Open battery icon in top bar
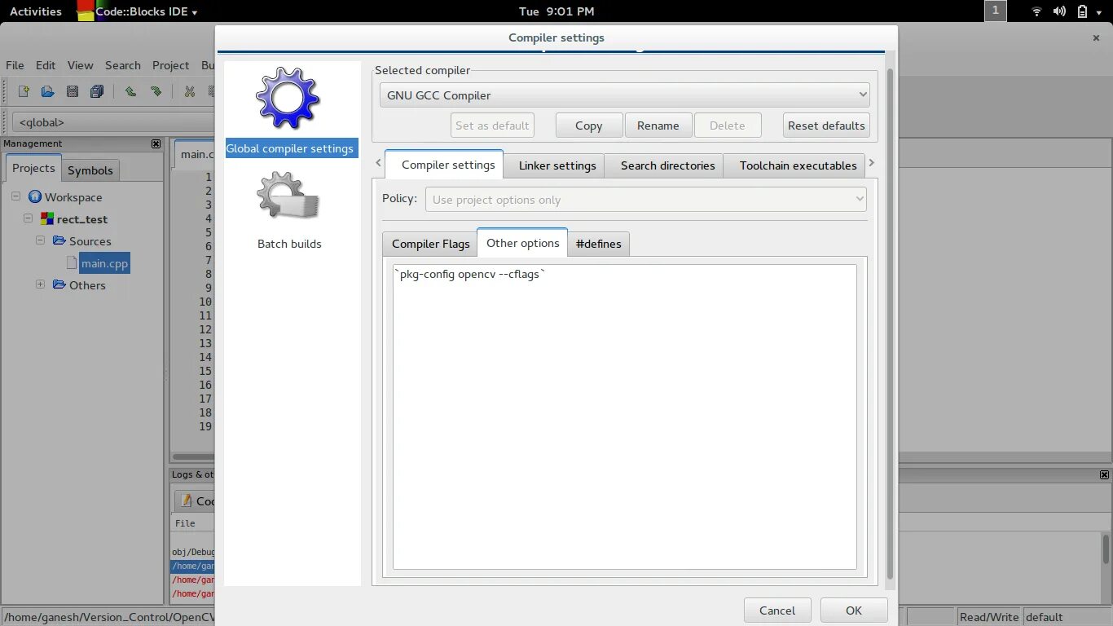Viewport: 1113px width, 626px height. coord(1082,11)
